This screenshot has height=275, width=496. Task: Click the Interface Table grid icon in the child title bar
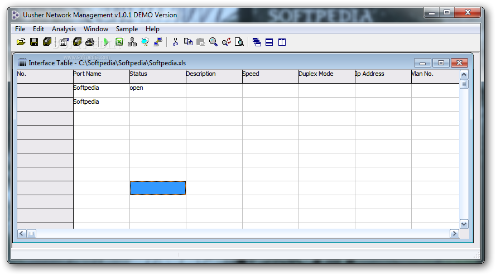click(x=22, y=62)
